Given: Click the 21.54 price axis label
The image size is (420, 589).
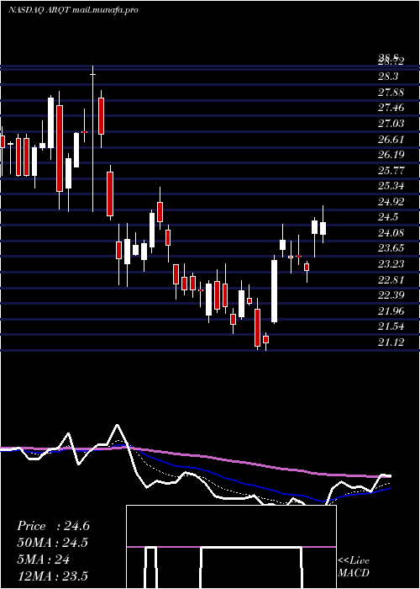Looking at the screenshot, I should pyautogui.click(x=391, y=326).
